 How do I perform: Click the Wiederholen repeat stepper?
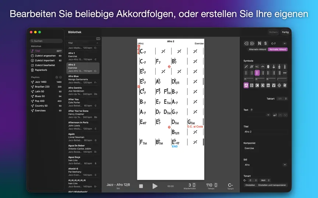[x=194, y=185]
